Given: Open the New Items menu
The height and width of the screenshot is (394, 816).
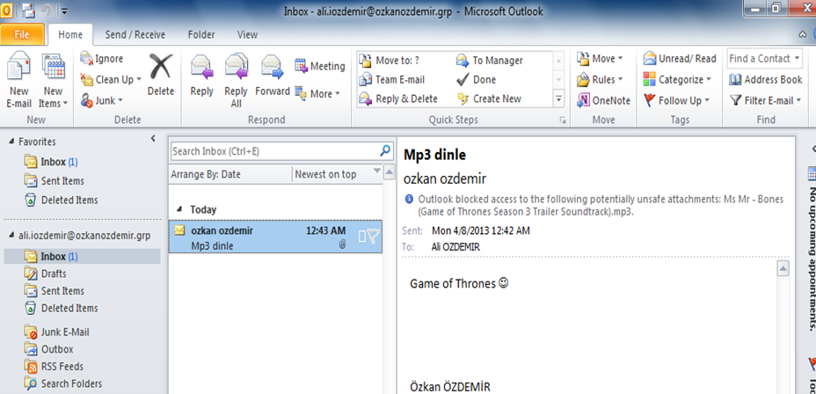Looking at the screenshot, I should [53, 81].
